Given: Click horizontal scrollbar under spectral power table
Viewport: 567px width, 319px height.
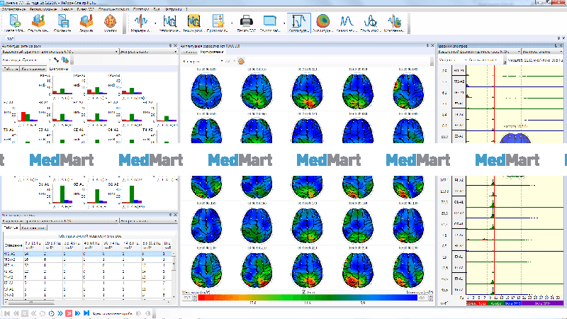Looking at the screenshot, I should [86, 302].
